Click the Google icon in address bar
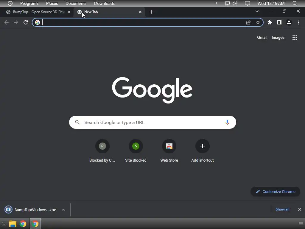 pos(37,22)
